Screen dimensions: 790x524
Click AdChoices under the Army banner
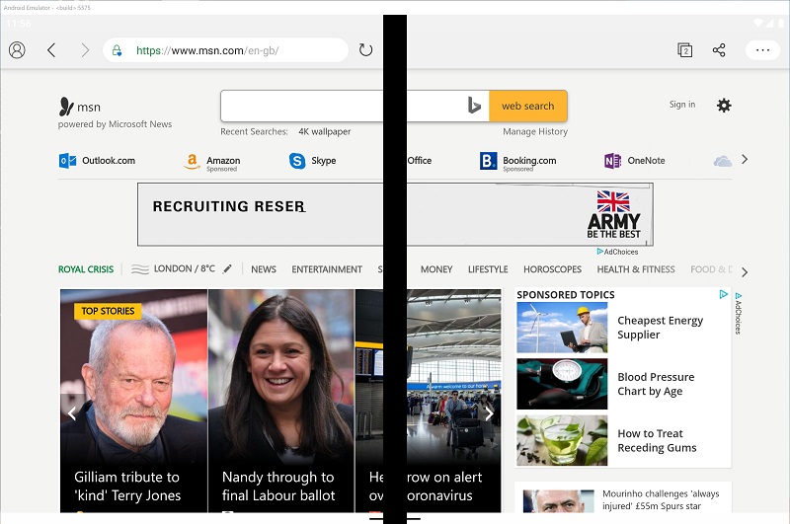pos(618,252)
